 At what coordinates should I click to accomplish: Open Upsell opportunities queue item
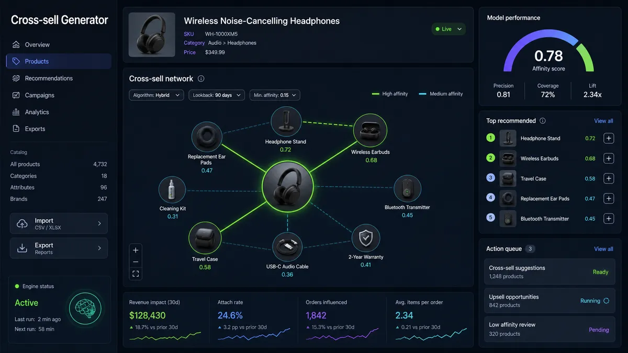(x=549, y=301)
